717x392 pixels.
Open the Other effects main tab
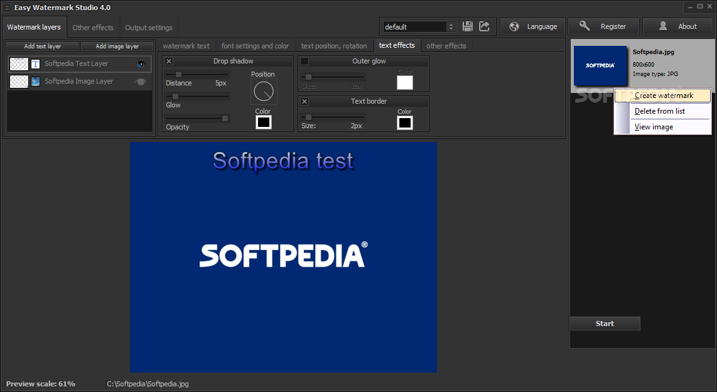[93, 28]
